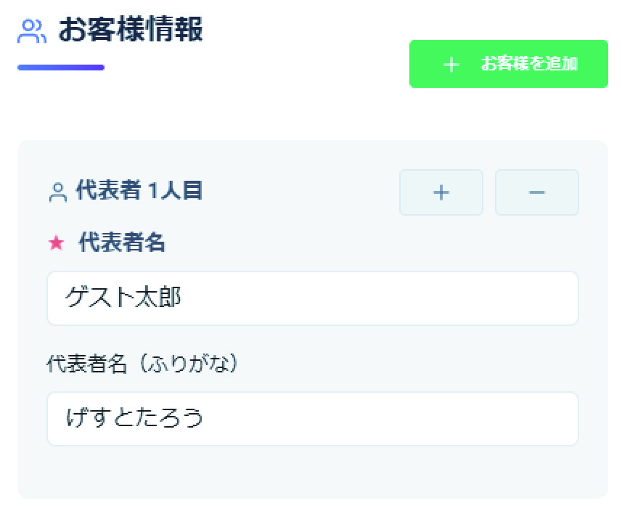This screenshot has width=622, height=506.
Task: Click the お客様情報 heading text
Action: [131, 30]
